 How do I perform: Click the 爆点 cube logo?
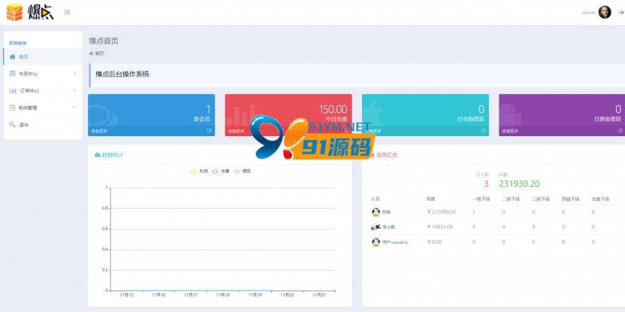[x=15, y=12]
